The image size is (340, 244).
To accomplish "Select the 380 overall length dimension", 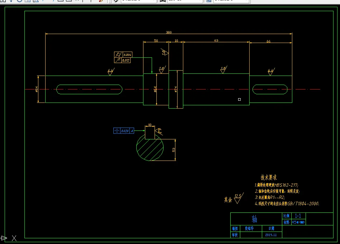I will (169, 32).
